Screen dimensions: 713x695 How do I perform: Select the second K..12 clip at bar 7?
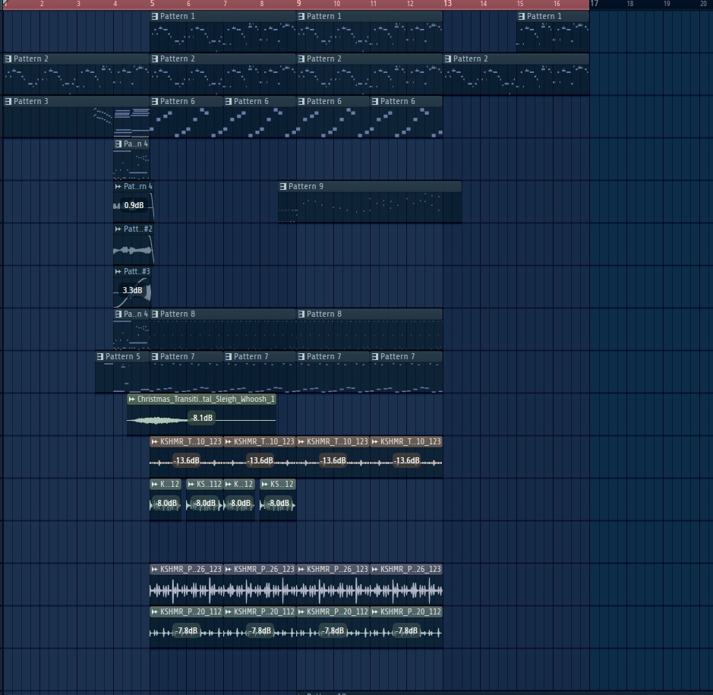(239, 500)
